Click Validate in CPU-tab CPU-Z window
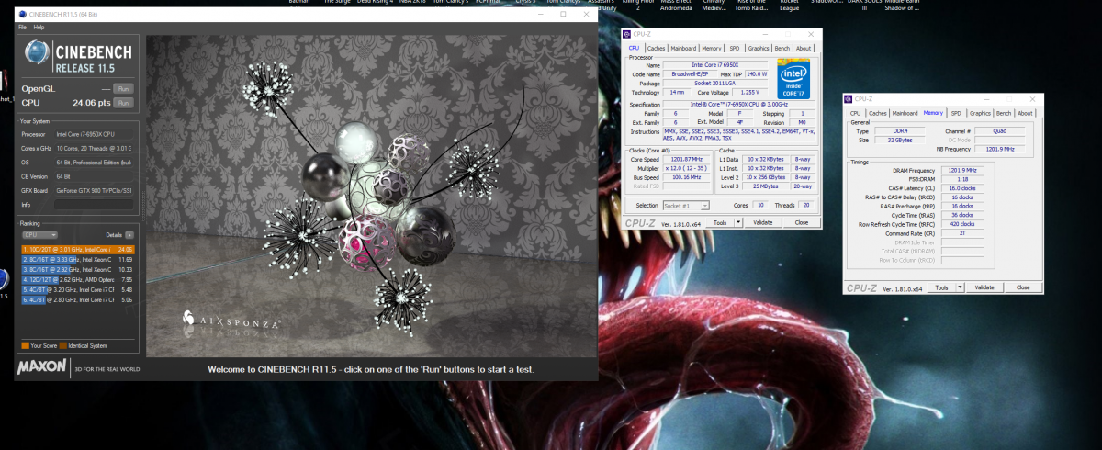 point(763,222)
